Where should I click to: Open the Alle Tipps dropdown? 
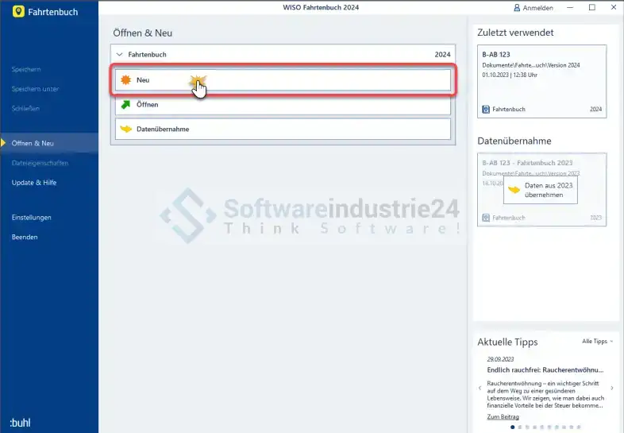(597, 342)
